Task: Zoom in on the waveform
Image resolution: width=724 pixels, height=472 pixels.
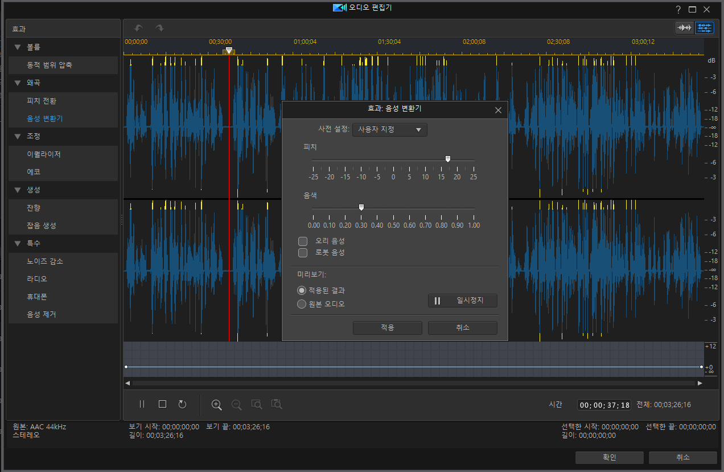Action: (216, 405)
